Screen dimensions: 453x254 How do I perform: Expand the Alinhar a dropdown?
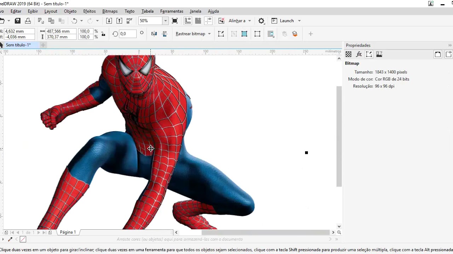click(250, 21)
